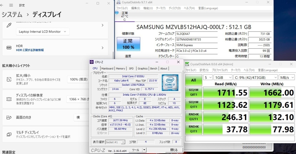Click the Intel Core i7 logo in CPU-Z
This screenshot has width=296, height=154.
click(x=170, y=83)
